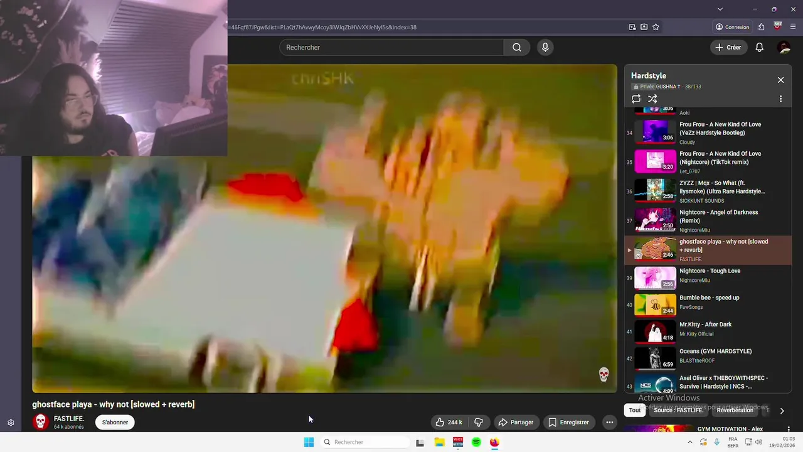Toggle playlist loop
The width and height of the screenshot is (803, 452).
[636, 99]
